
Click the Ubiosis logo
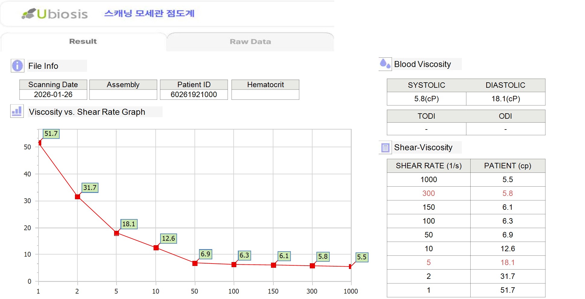[x=55, y=14]
